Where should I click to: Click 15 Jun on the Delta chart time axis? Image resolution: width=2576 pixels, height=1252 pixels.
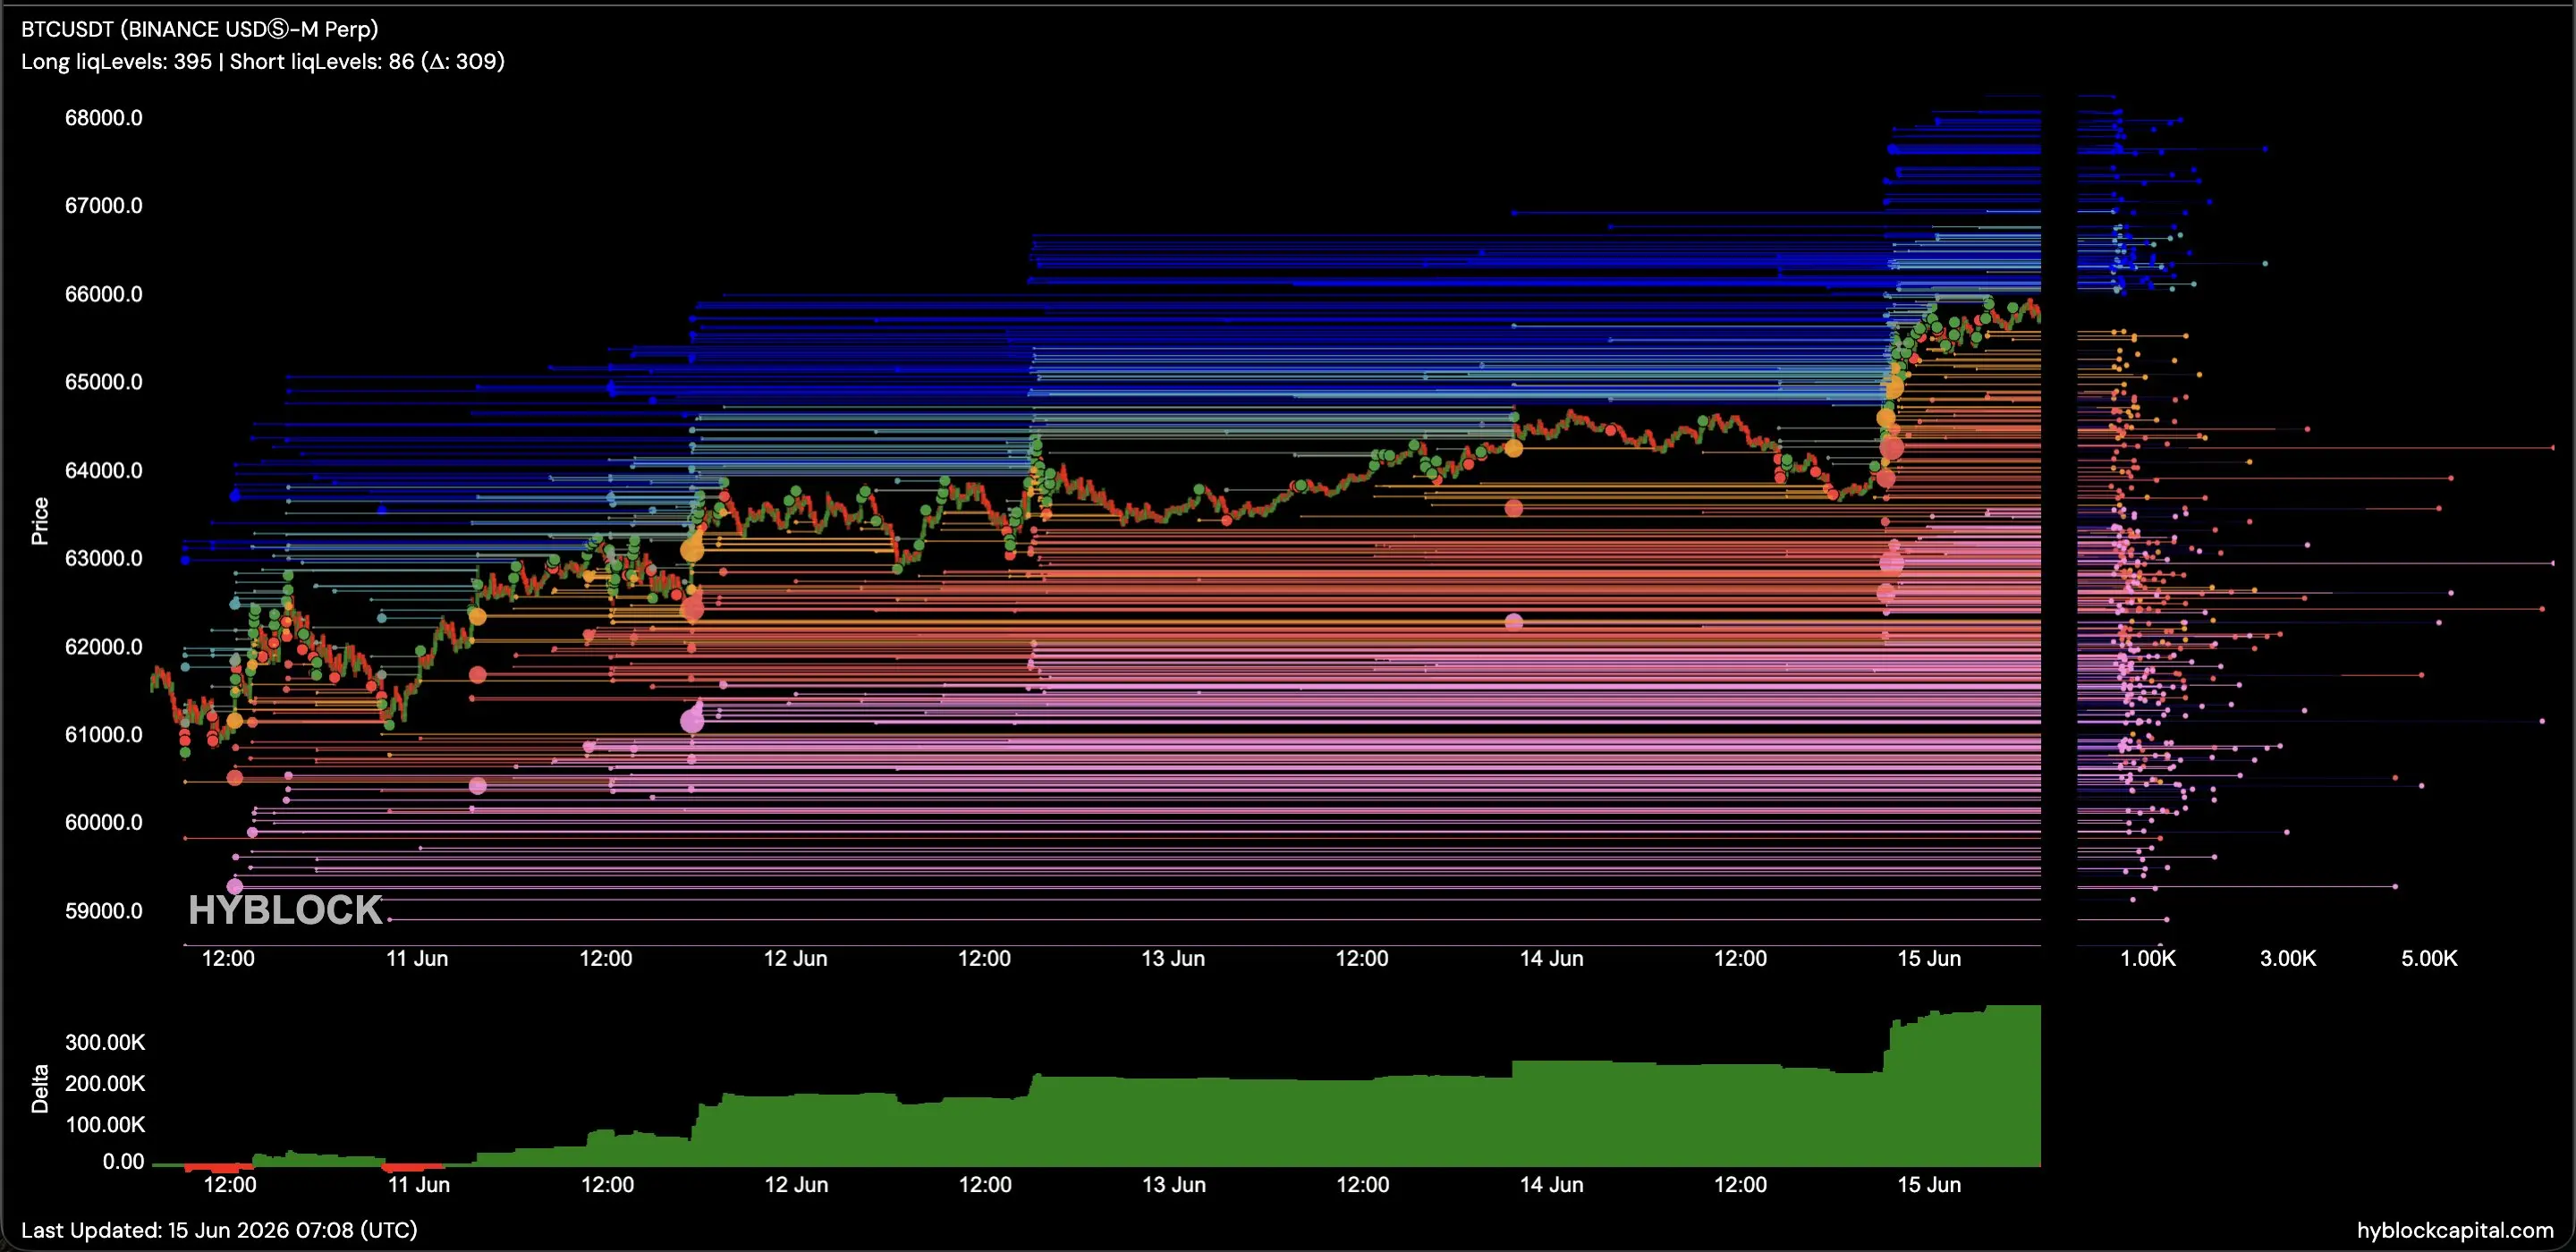tap(1930, 1184)
